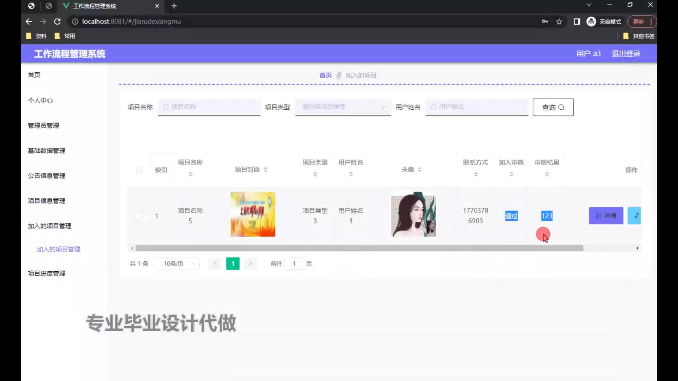Click the horizontal table scrollbar
678x381 pixels.
[359, 248]
